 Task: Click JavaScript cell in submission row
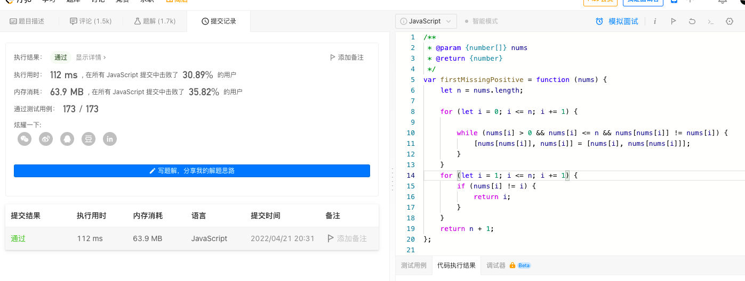[209, 238]
